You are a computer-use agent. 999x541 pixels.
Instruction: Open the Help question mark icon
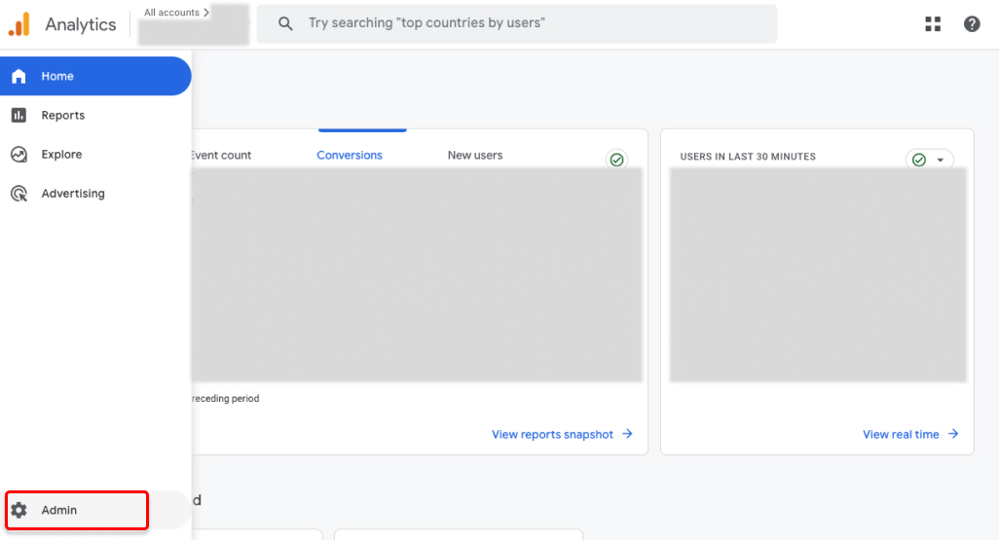pos(972,24)
